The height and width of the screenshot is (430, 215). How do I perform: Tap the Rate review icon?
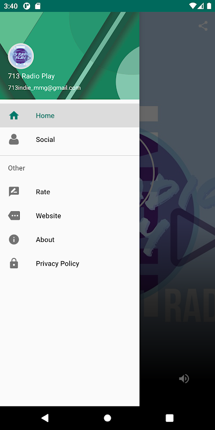pyautogui.click(x=14, y=192)
